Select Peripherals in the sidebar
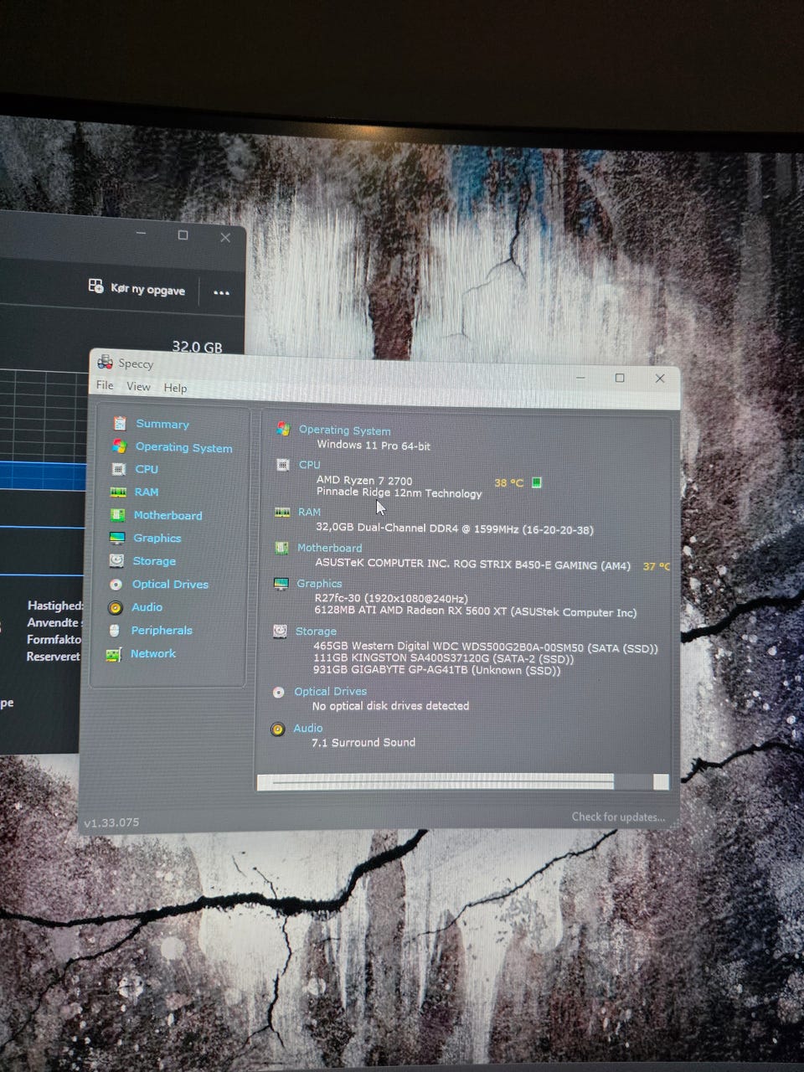The height and width of the screenshot is (1072, 804). [x=162, y=631]
